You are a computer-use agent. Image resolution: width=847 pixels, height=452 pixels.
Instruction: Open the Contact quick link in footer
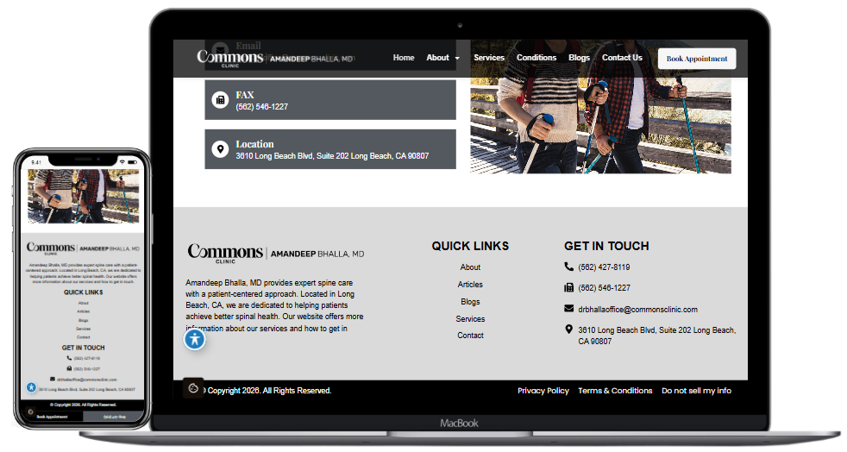pyautogui.click(x=470, y=336)
